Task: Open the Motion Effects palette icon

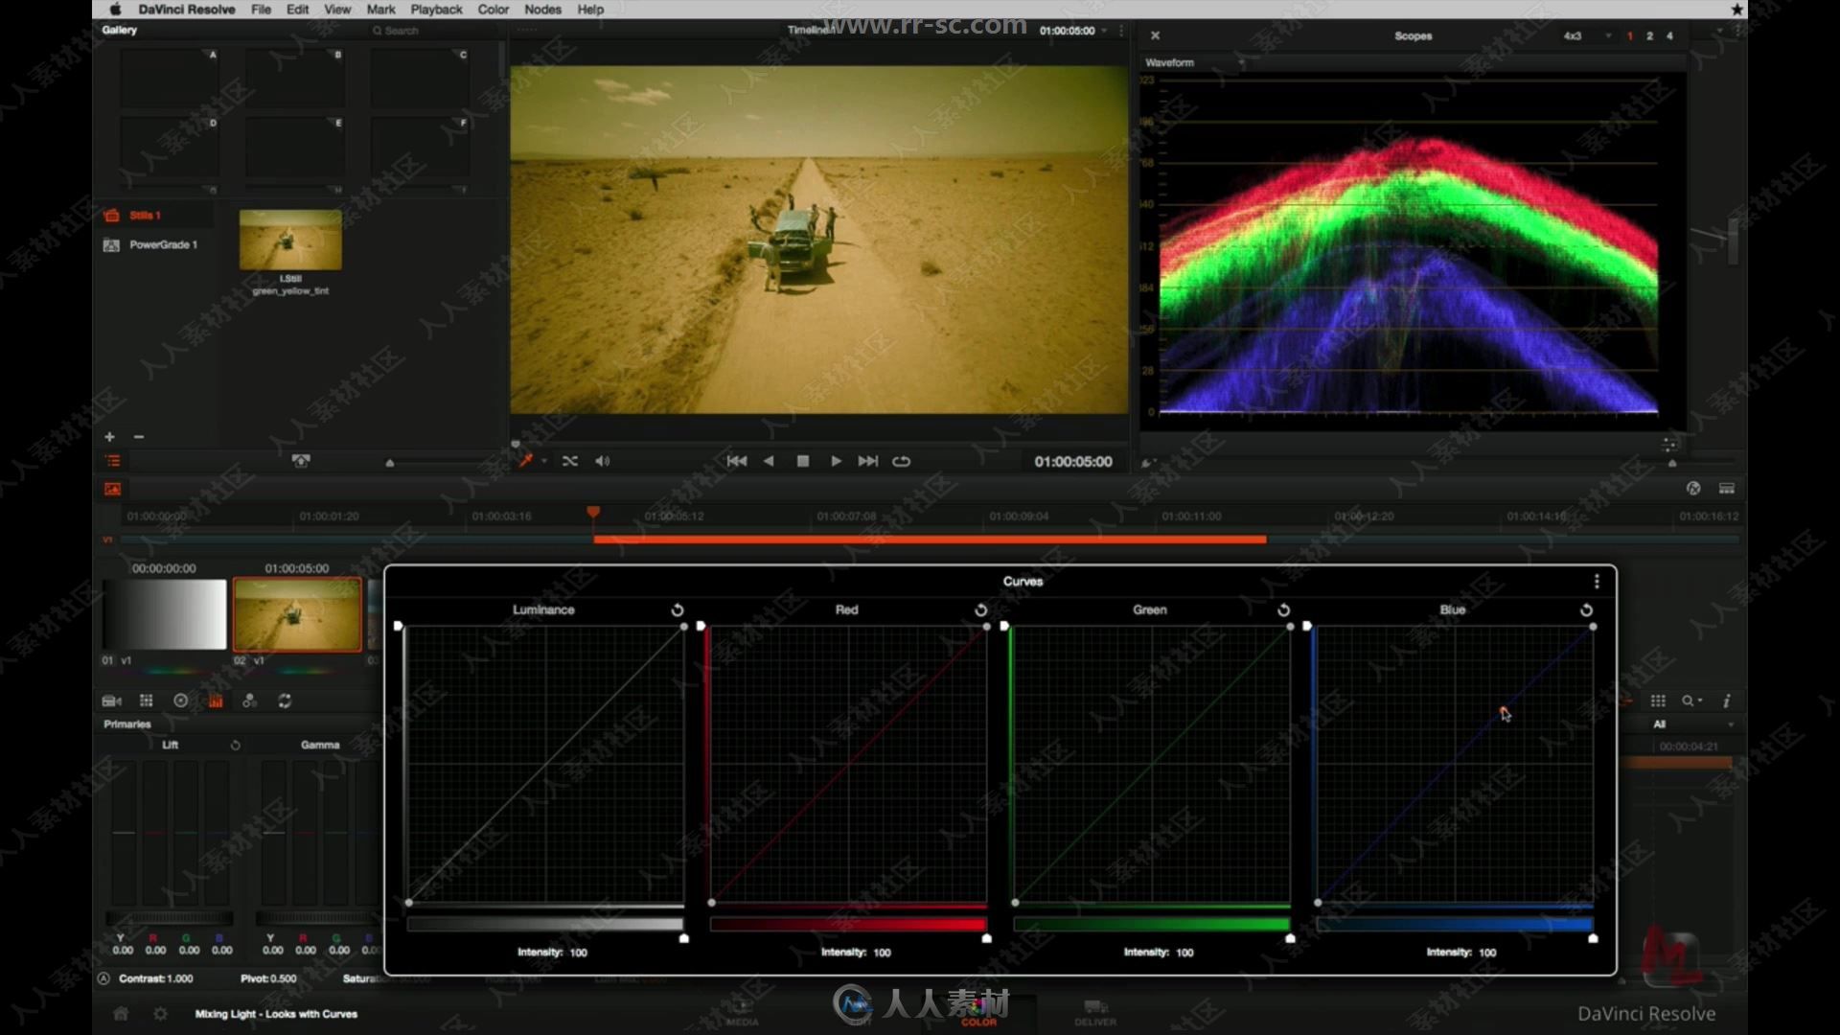Action: click(x=285, y=701)
